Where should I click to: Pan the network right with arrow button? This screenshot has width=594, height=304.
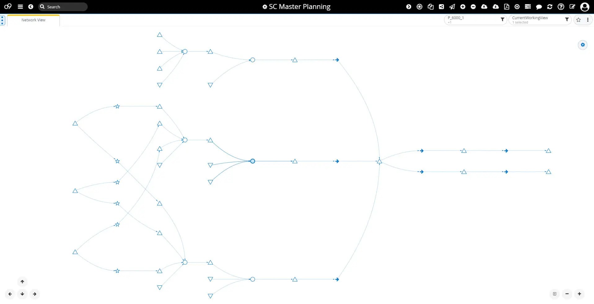pos(35,294)
